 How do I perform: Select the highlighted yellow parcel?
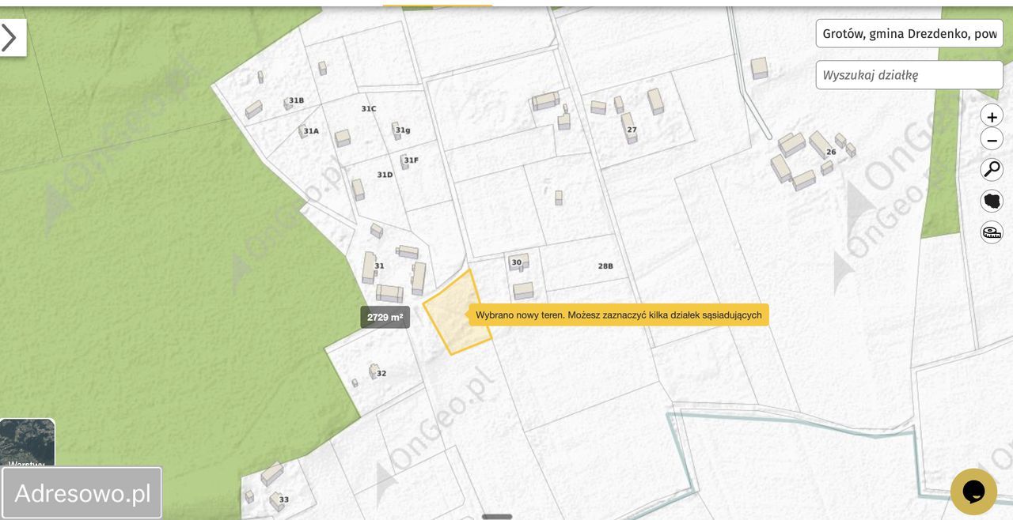[457, 314]
